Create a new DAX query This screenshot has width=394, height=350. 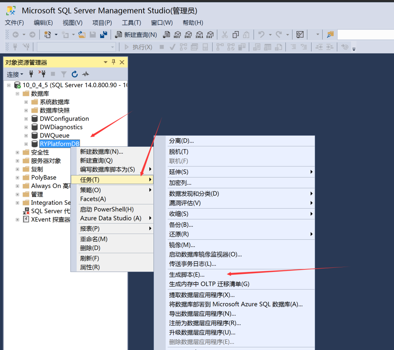(209, 35)
